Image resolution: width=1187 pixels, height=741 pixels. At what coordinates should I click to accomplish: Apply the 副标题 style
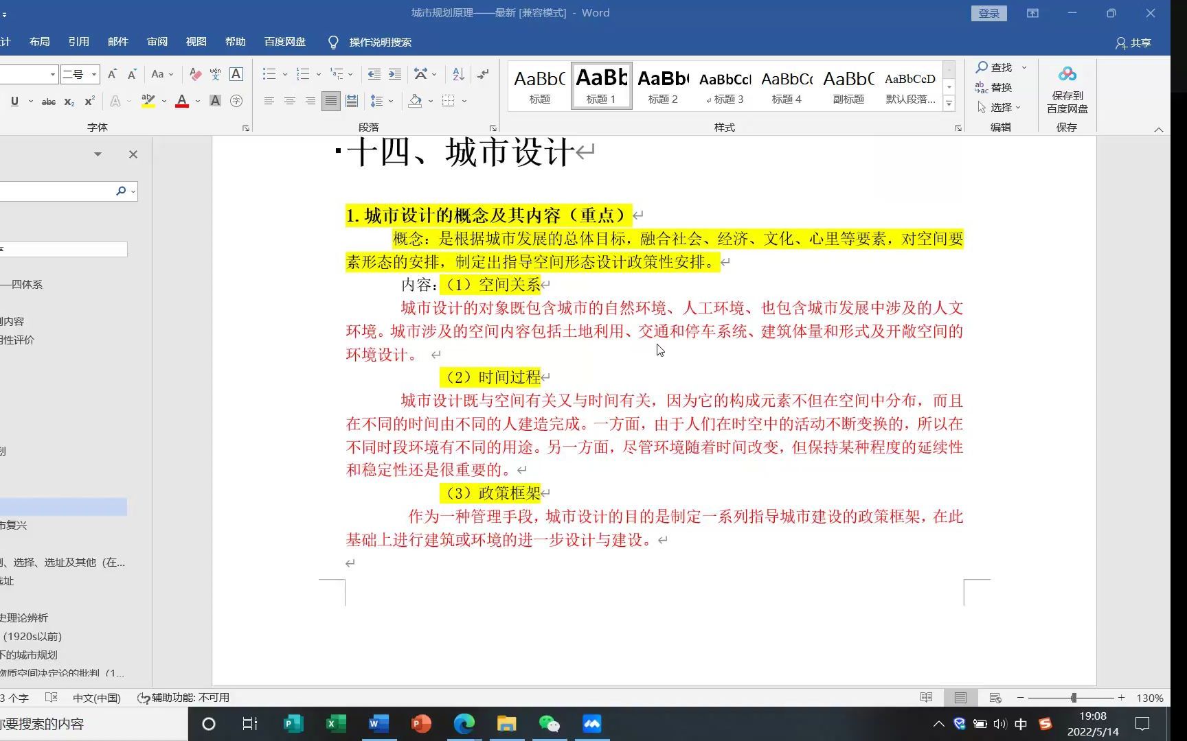tap(849, 85)
